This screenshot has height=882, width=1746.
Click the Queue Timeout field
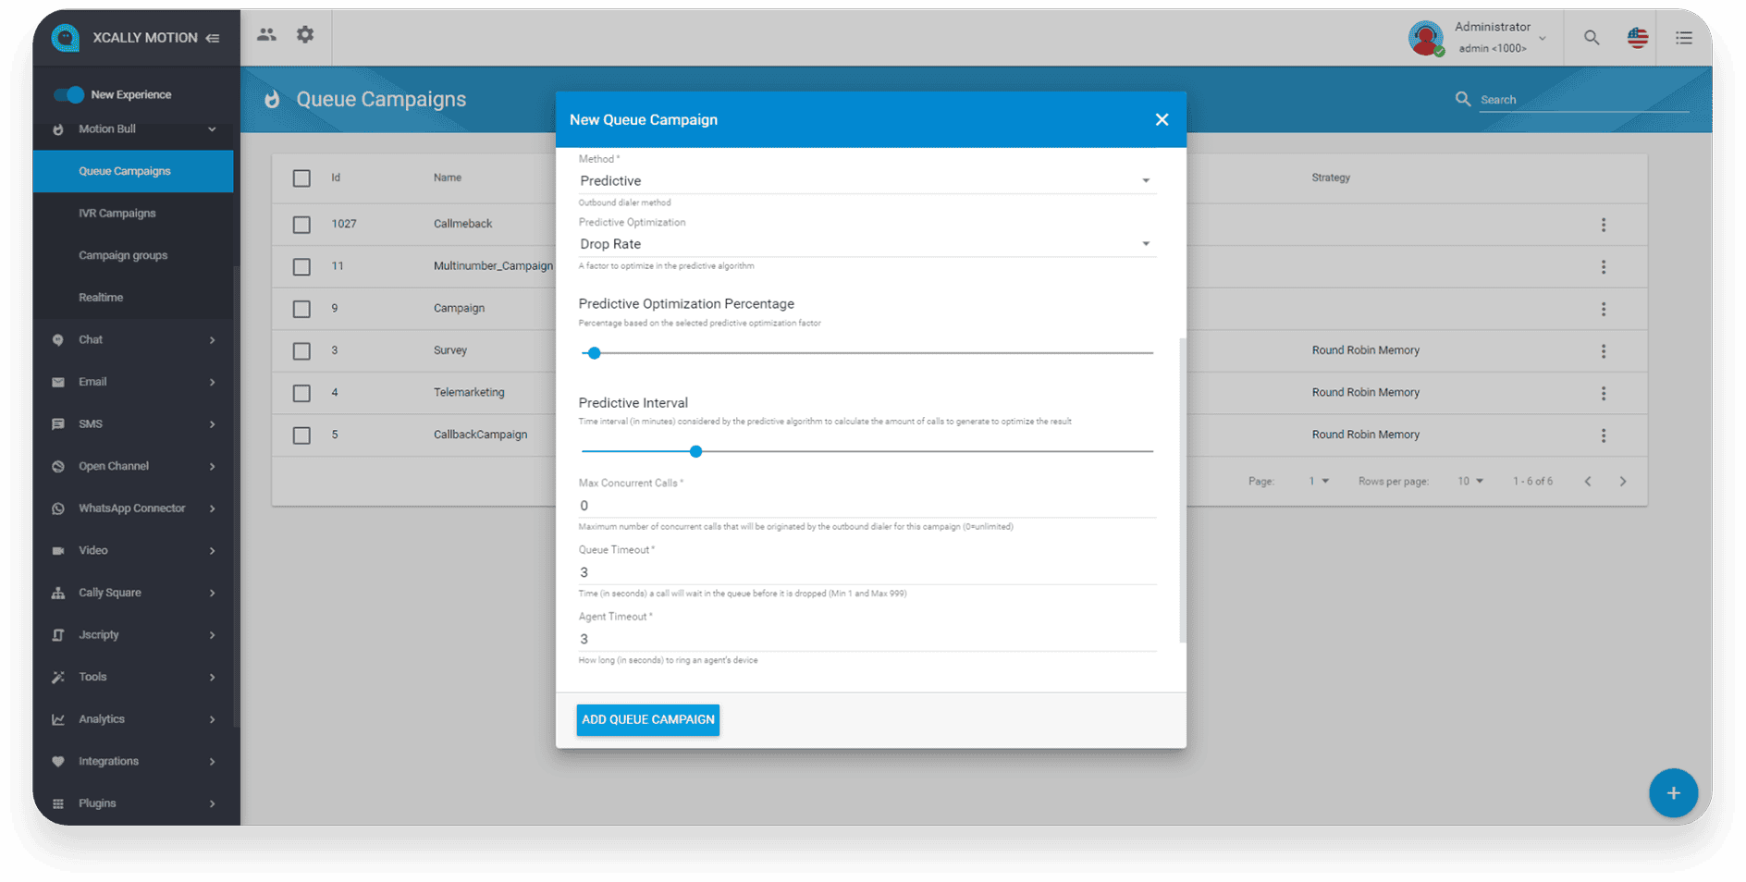click(867, 572)
